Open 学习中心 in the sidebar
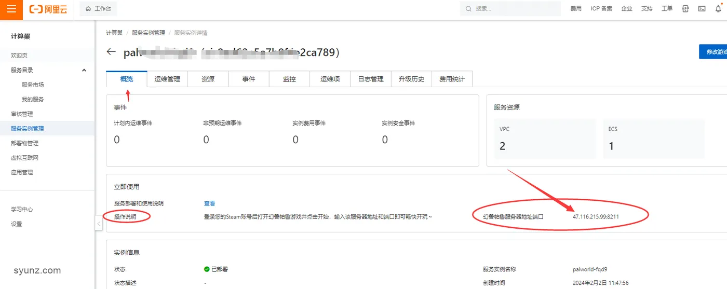Screen dimensions: 727x289 (22, 210)
